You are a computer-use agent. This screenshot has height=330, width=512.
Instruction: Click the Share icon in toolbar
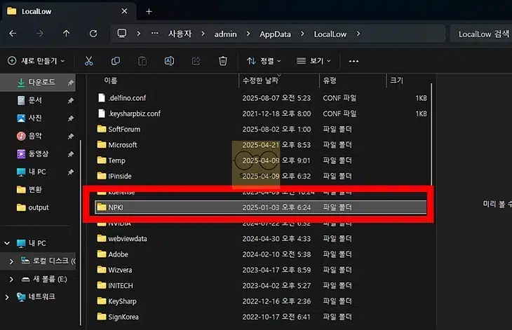[x=196, y=61]
